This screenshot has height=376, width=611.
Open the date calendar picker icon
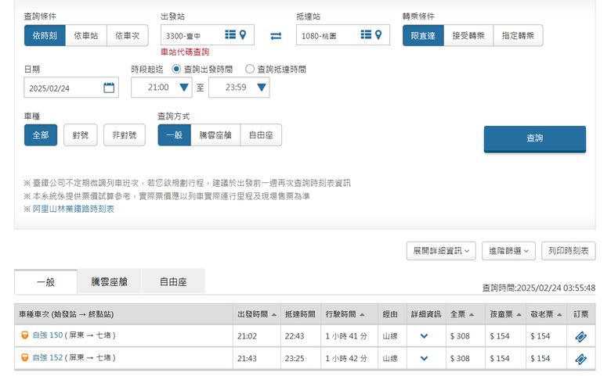(x=109, y=88)
